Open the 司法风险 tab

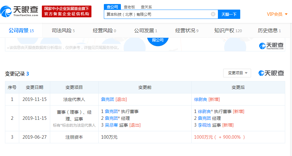[x=63, y=31]
